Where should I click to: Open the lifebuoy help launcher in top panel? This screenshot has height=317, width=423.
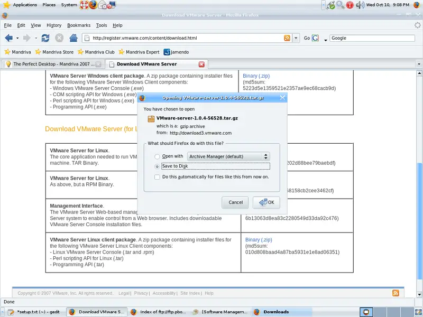tap(84, 5)
